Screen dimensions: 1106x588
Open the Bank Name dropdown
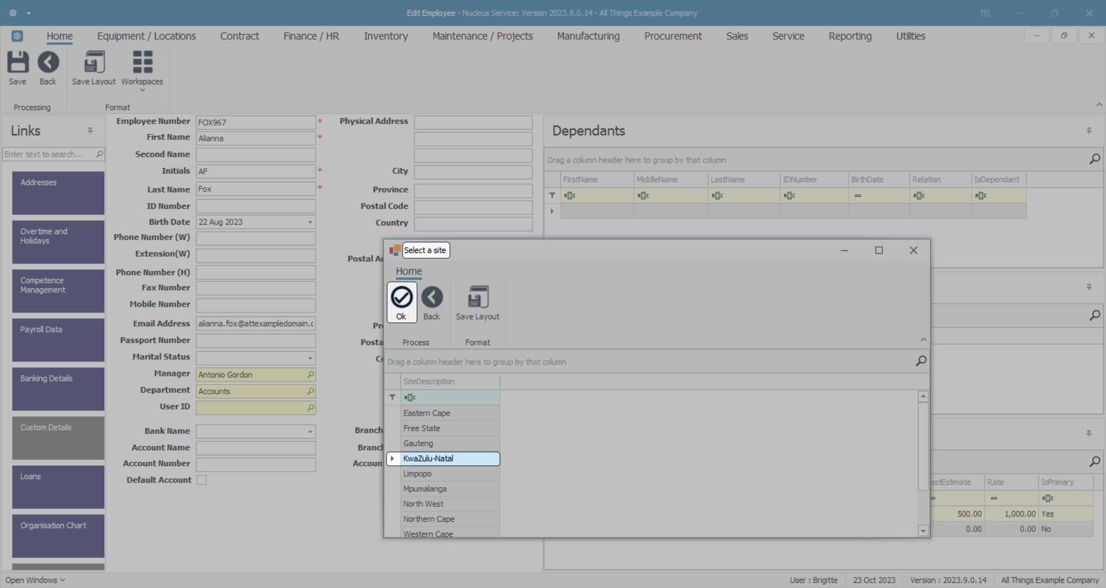point(310,431)
